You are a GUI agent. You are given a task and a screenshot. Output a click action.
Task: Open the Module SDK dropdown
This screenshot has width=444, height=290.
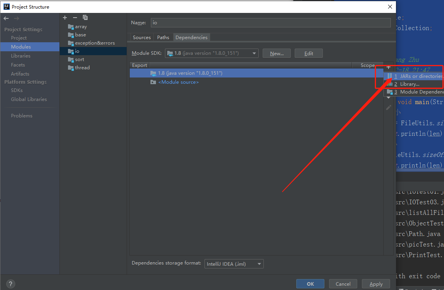coord(254,53)
